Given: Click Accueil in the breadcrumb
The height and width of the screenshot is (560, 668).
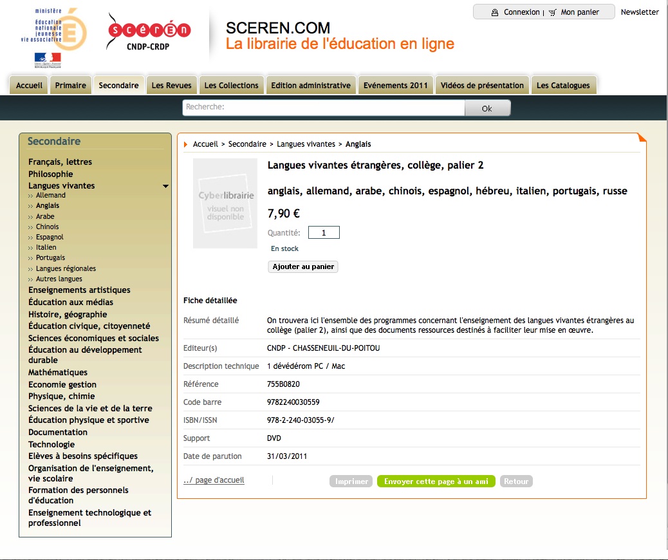Looking at the screenshot, I should tap(205, 144).
